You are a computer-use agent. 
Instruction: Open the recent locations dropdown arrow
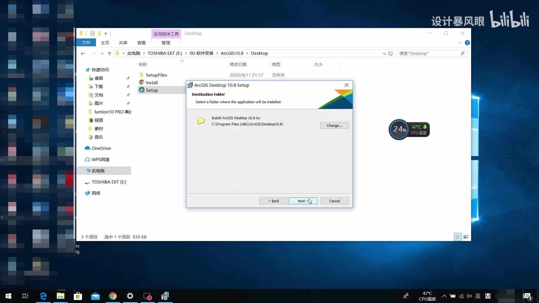click(x=102, y=53)
